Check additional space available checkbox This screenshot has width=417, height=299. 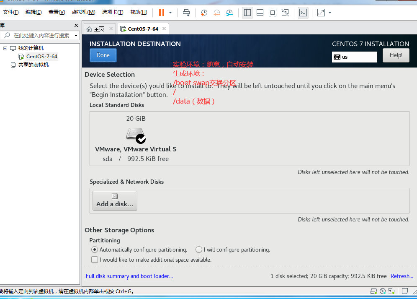(x=94, y=260)
